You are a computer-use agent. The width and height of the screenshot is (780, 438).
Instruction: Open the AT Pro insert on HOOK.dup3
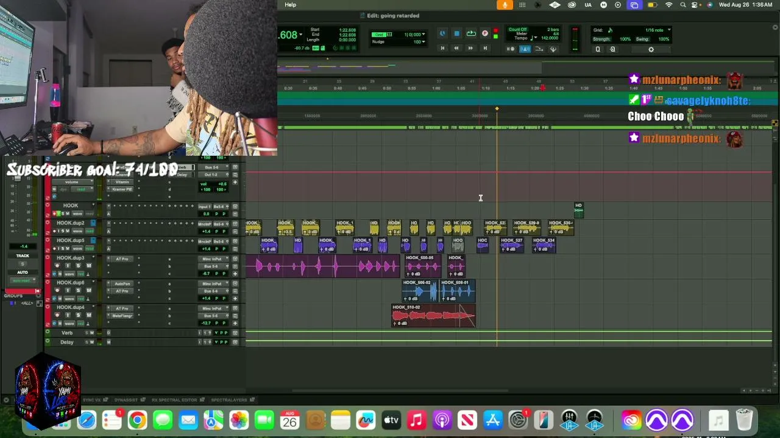122,259
